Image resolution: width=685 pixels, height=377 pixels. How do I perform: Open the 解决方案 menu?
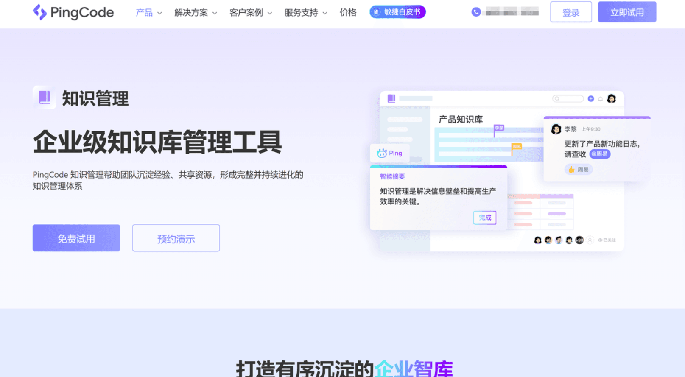191,13
